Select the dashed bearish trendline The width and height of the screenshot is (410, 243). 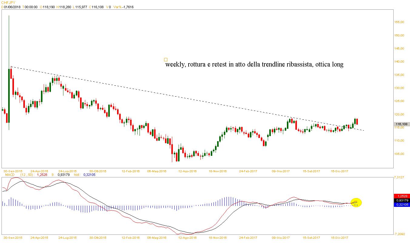coord(182,98)
